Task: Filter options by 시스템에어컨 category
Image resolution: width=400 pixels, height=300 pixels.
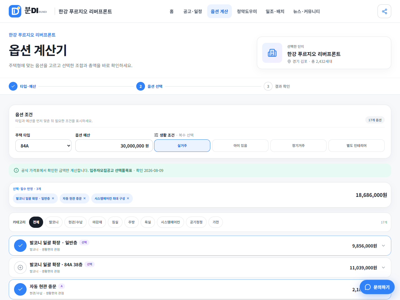Action: (x=170, y=222)
